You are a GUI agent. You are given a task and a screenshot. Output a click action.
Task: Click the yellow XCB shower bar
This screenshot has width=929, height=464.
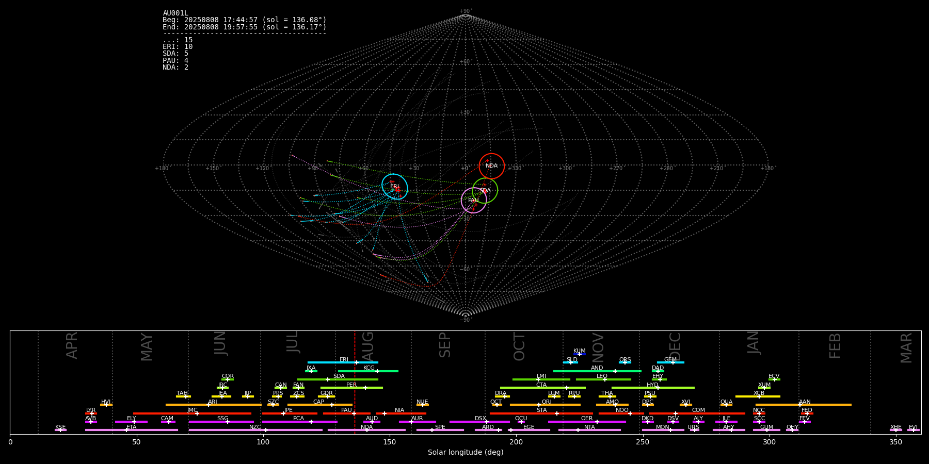coord(758,396)
